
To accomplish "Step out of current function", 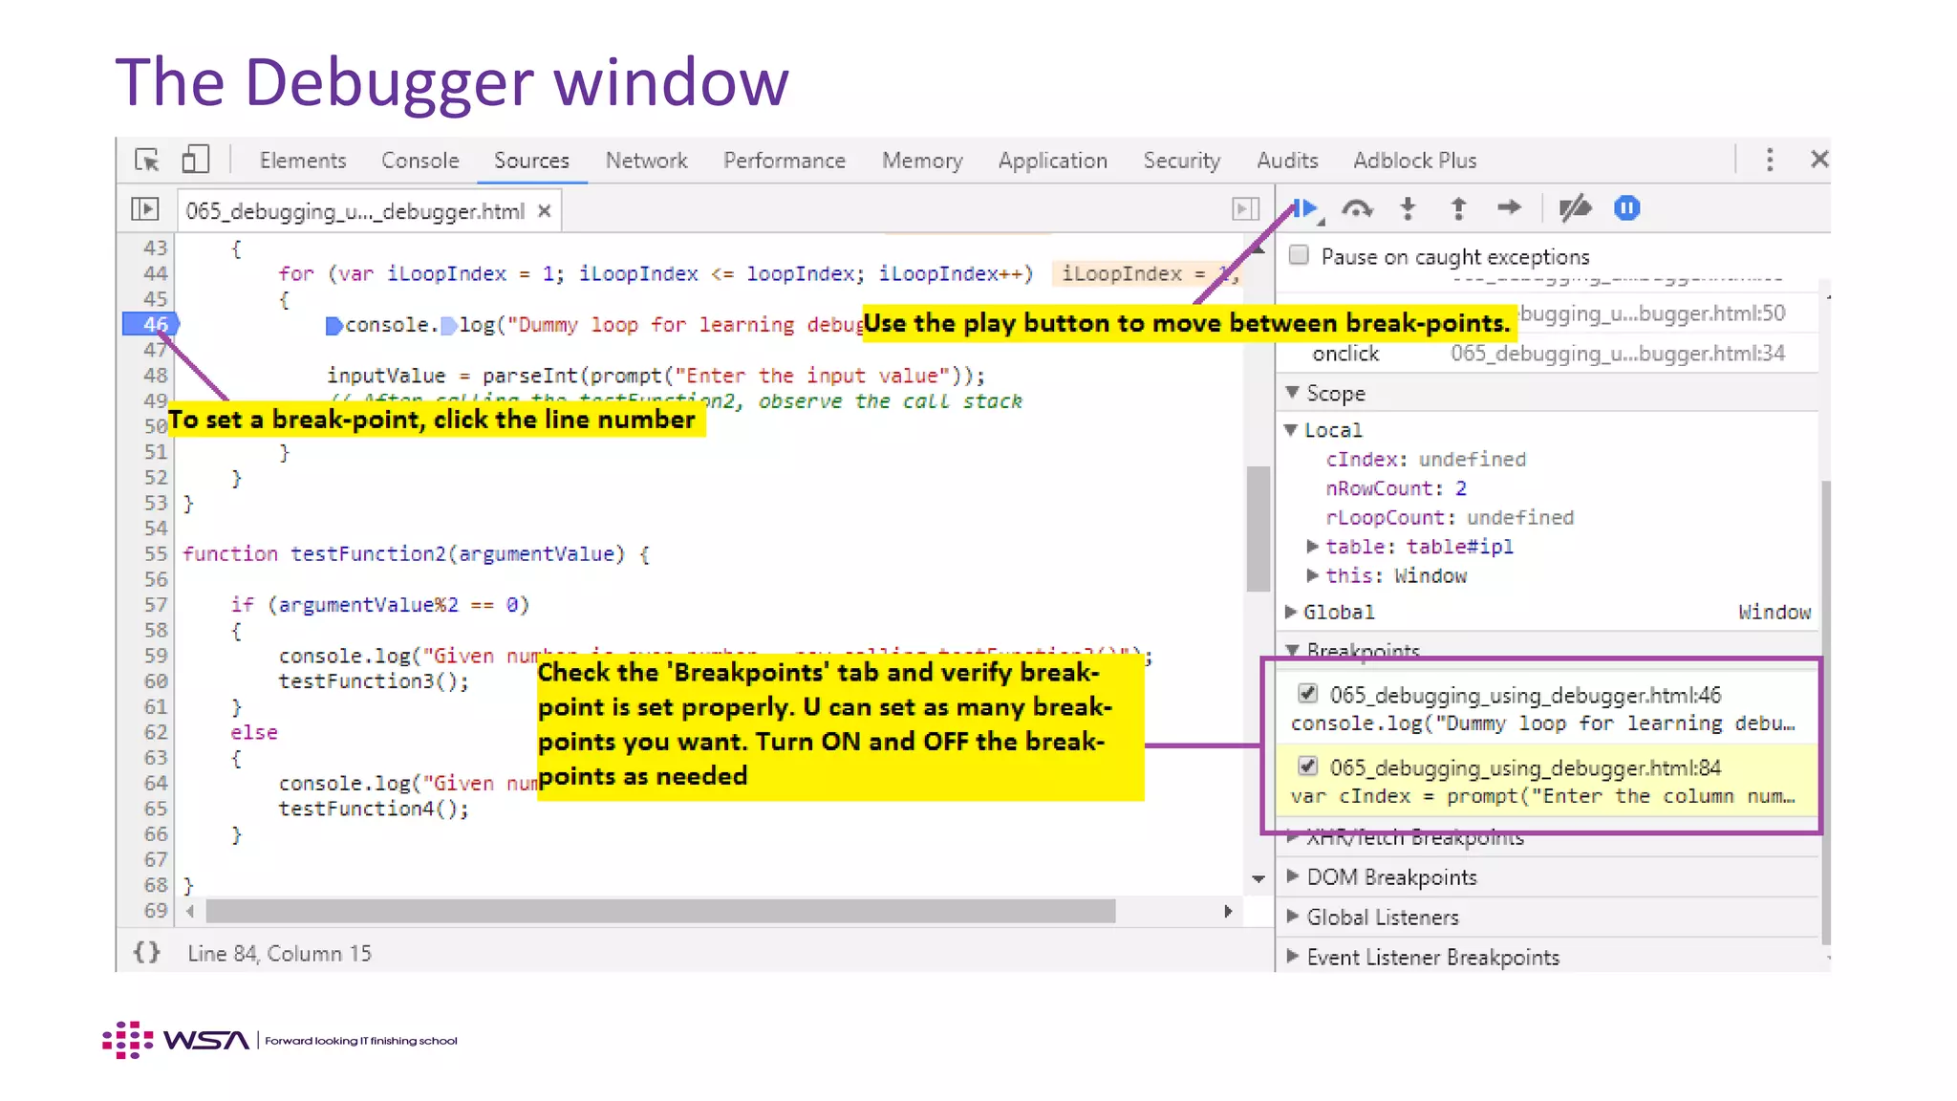I will (1458, 208).
